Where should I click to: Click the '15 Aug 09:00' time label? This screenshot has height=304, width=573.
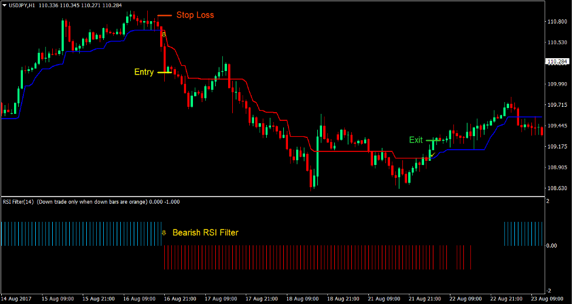coord(57,299)
